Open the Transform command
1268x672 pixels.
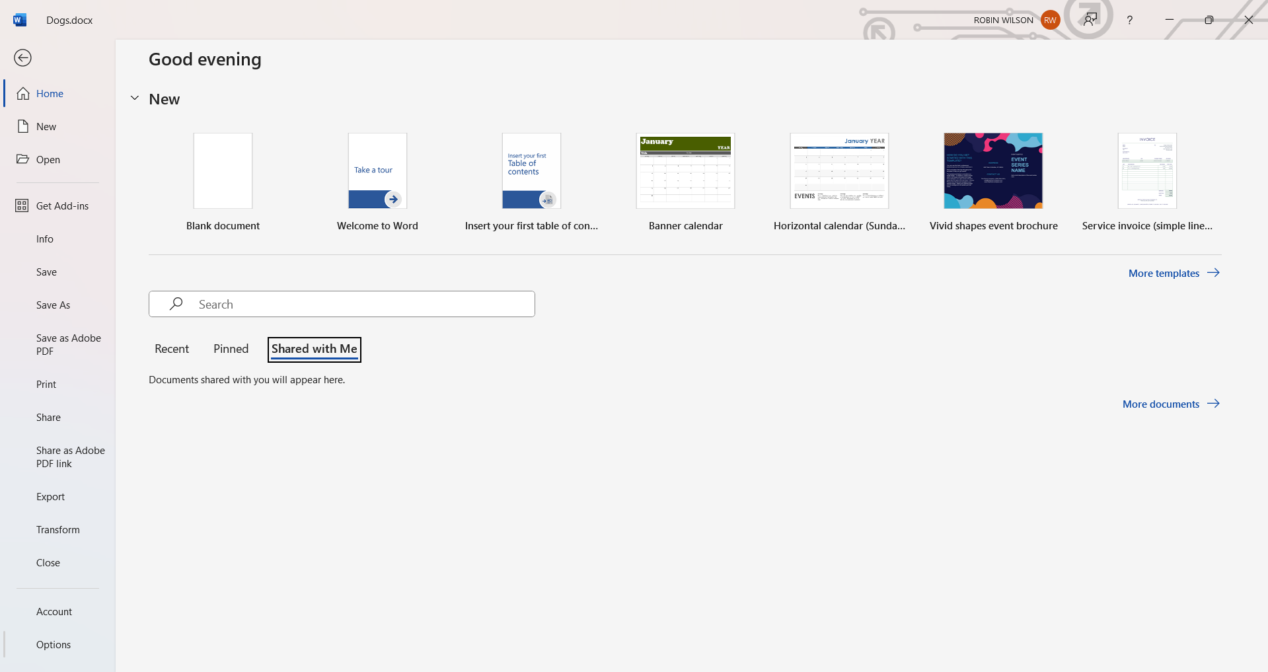pyautogui.click(x=58, y=529)
